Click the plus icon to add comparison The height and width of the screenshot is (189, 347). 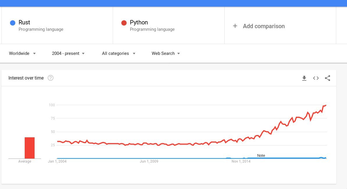(235, 26)
